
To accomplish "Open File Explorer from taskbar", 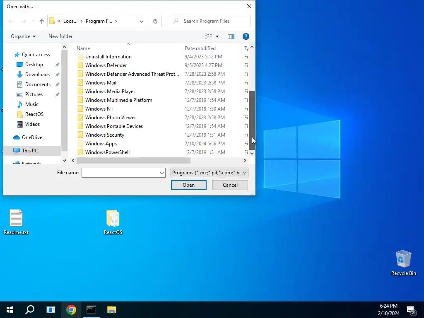I will [x=112, y=310].
